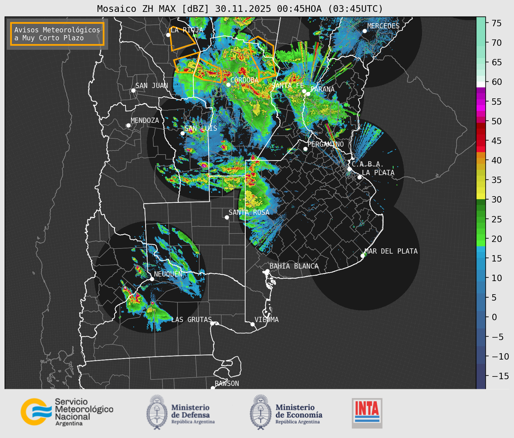Click the VIEDMA city label

pos(267,320)
